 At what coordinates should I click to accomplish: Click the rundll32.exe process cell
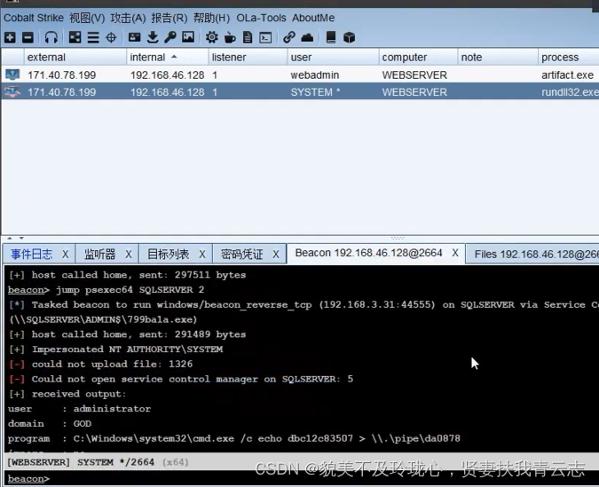[x=570, y=92]
